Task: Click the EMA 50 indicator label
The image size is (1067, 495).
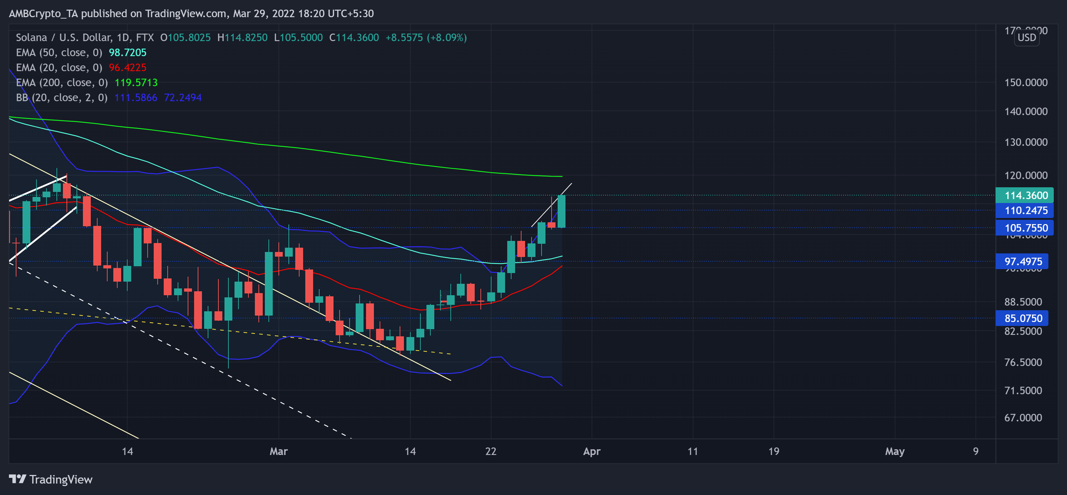Action: click(x=59, y=53)
